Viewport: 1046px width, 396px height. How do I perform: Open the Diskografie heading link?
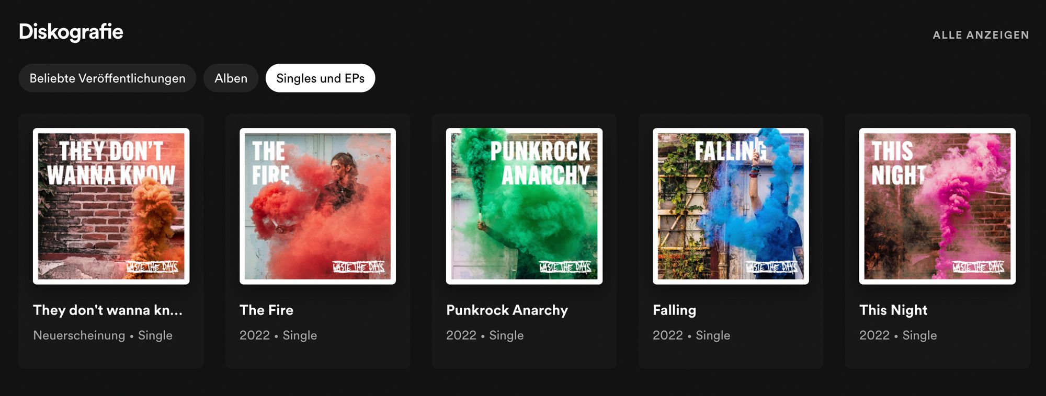click(x=71, y=32)
